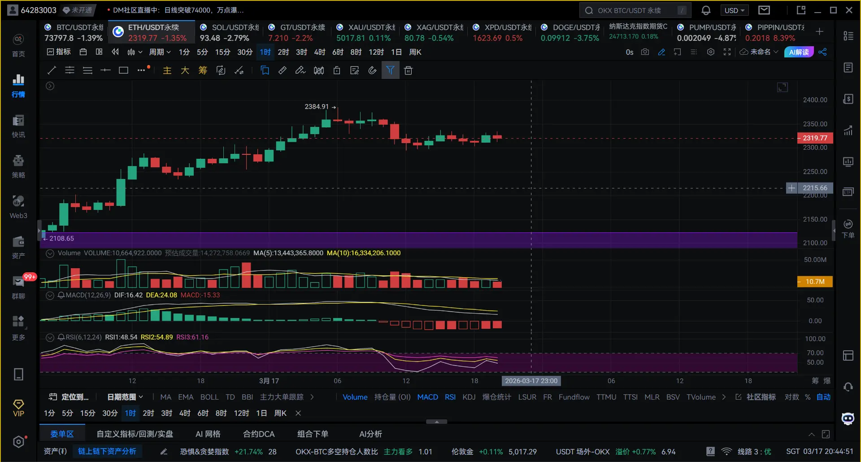Enter fullscreen chart mode

(727, 52)
